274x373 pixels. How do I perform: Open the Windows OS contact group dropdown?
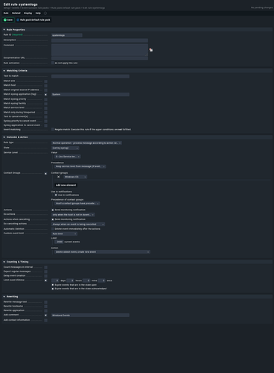tap(75, 177)
